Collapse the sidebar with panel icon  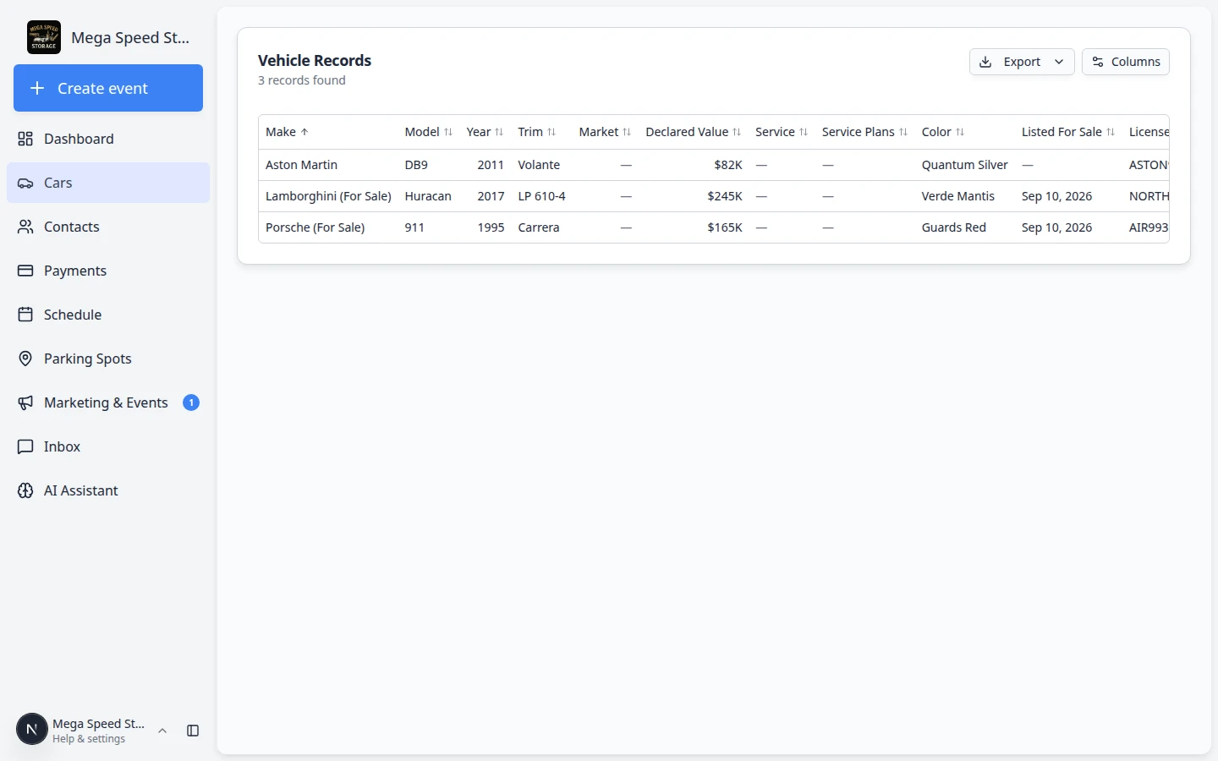[x=193, y=731]
